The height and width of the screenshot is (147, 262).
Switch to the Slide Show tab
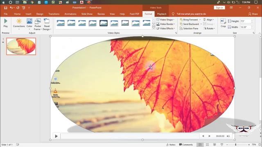tap(87, 14)
